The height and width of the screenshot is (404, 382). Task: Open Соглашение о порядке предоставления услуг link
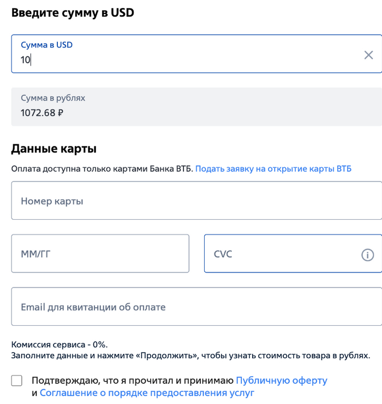(x=147, y=393)
